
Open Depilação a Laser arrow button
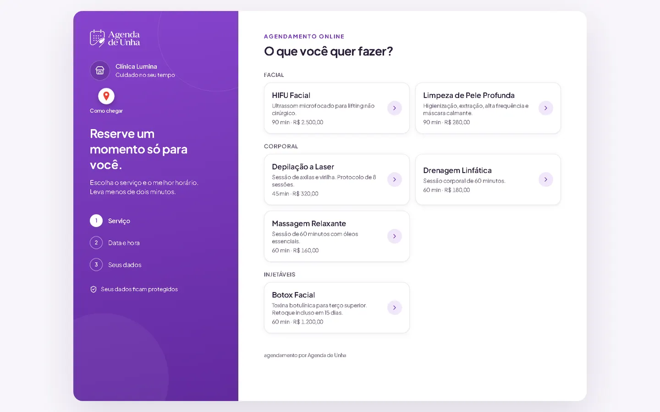pyautogui.click(x=395, y=179)
